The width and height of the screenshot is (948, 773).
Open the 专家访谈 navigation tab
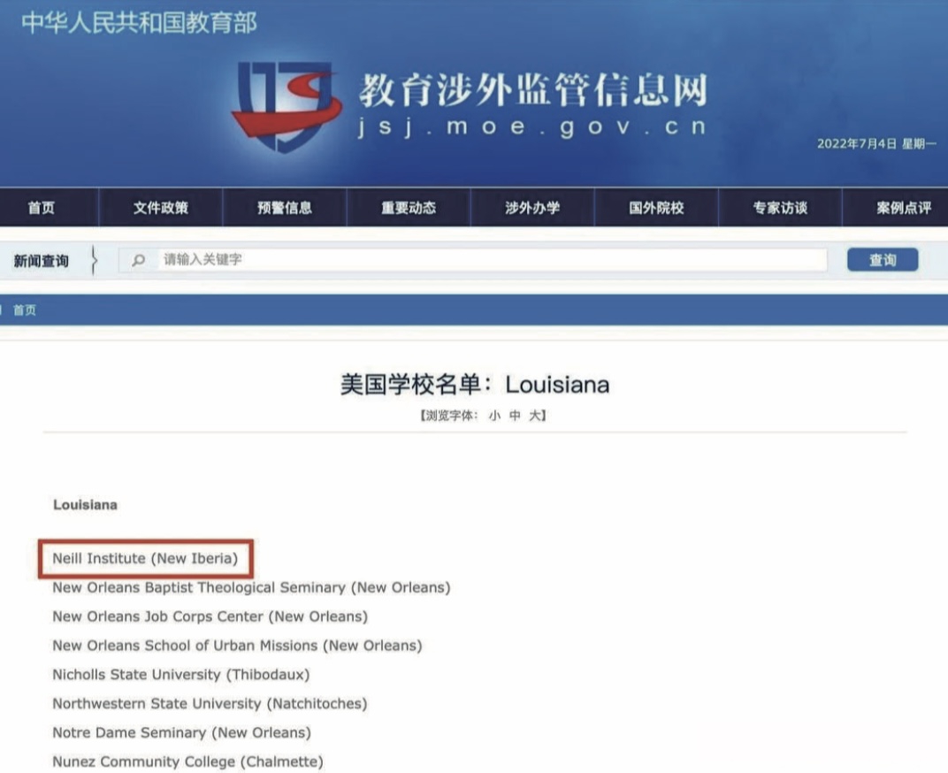click(781, 208)
